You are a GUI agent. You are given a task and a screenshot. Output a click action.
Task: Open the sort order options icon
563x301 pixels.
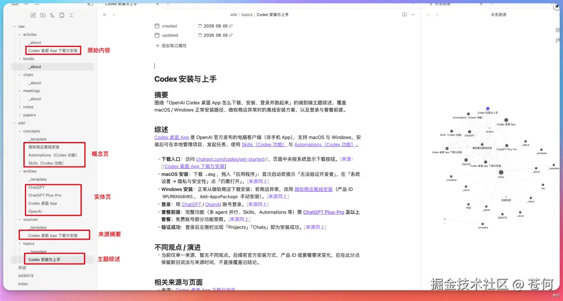click(x=52, y=15)
